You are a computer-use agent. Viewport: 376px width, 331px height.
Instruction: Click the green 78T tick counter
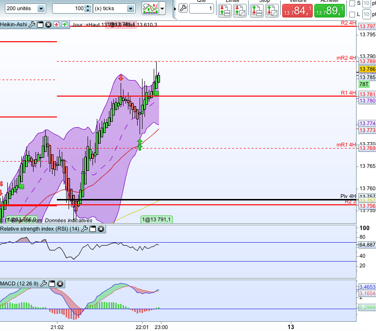click(364, 84)
